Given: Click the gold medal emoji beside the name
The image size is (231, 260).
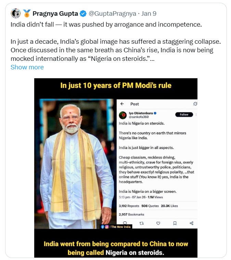Looking at the screenshot, I should (26, 14).
